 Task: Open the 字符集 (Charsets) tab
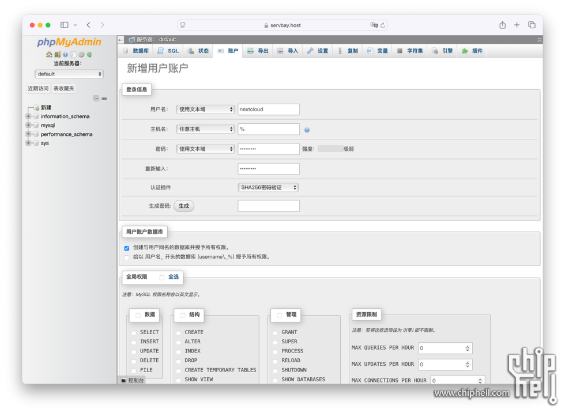(410, 51)
